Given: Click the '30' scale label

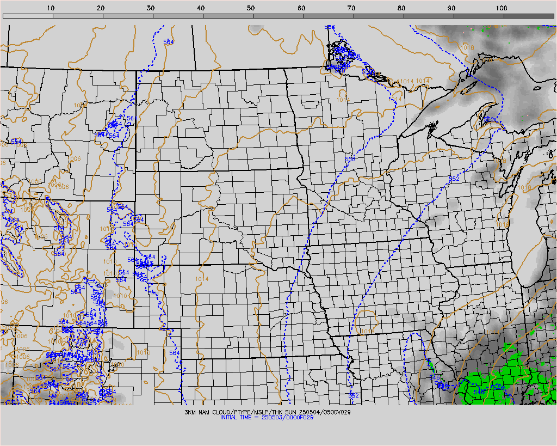Looking at the screenshot, I should point(151,8).
